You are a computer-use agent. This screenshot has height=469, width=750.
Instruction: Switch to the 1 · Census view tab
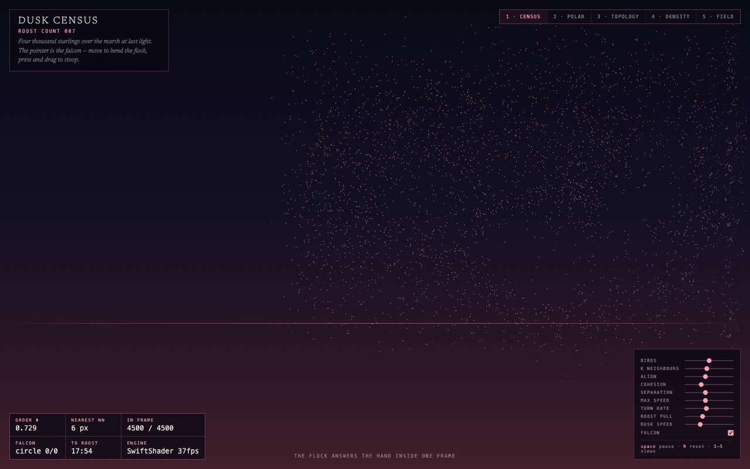pos(523,16)
